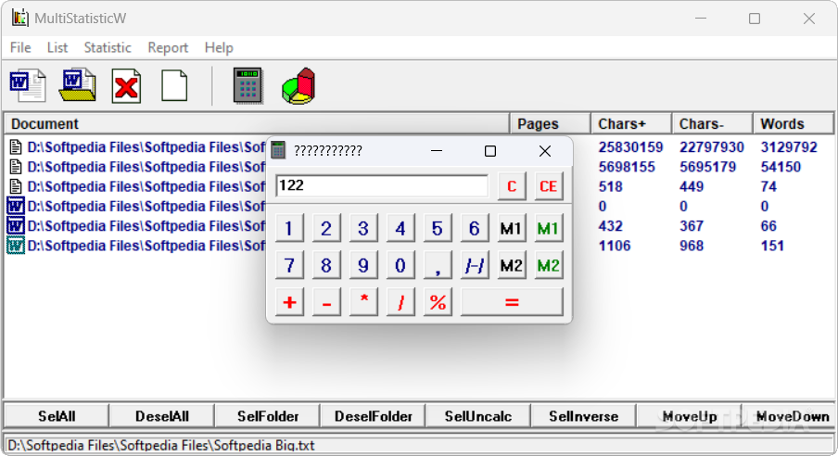Image resolution: width=838 pixels, height=456 pixels.
Task: Open the calculator toolbar icon
Action: coord(248,85)
